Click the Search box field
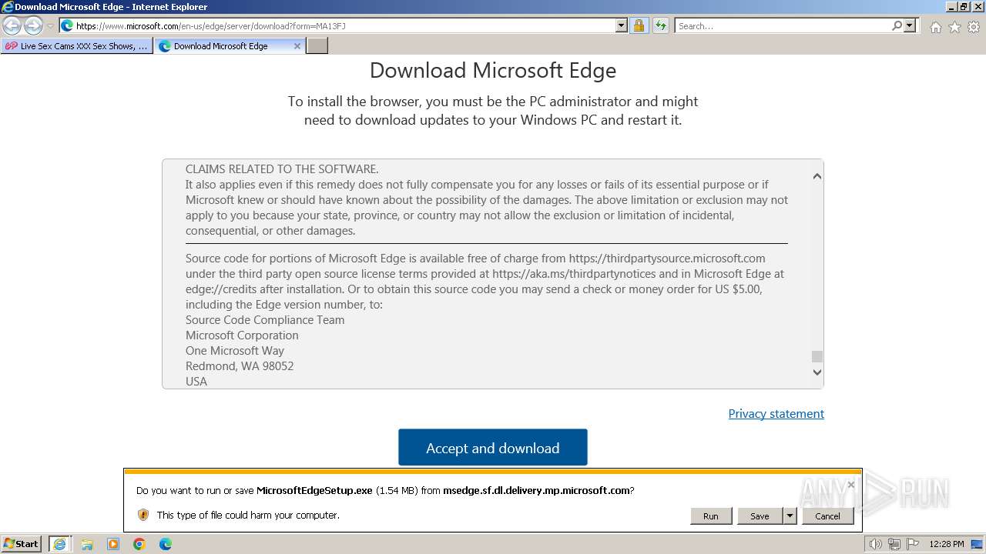 click(782, 25)
